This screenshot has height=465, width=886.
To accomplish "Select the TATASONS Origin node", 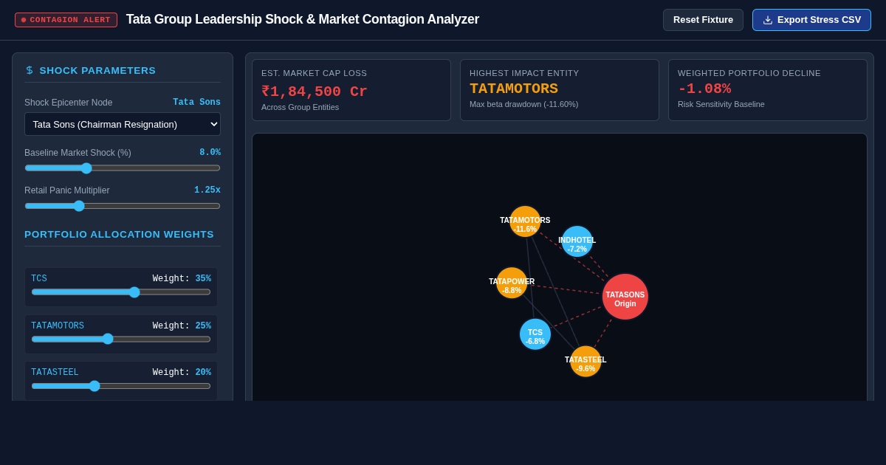I will [x=625, y=297].
